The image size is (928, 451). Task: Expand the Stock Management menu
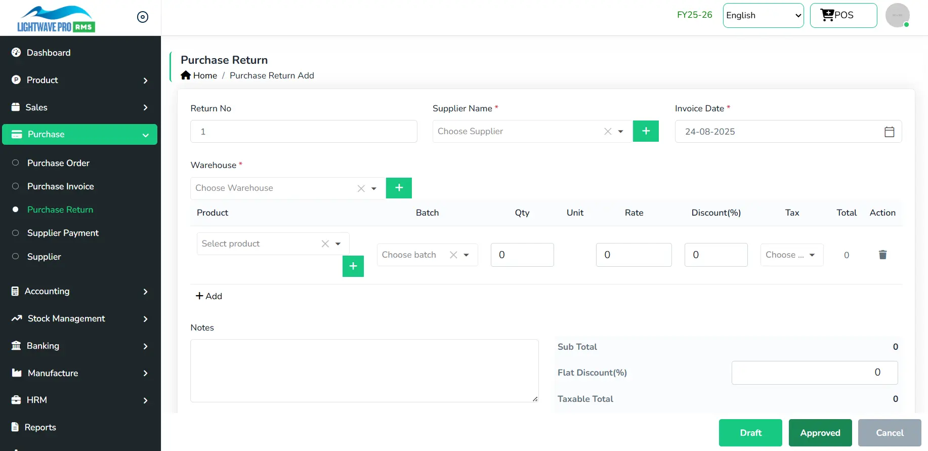click(x=80, y=318)
